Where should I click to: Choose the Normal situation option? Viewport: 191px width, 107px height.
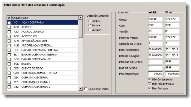(90, 25)
